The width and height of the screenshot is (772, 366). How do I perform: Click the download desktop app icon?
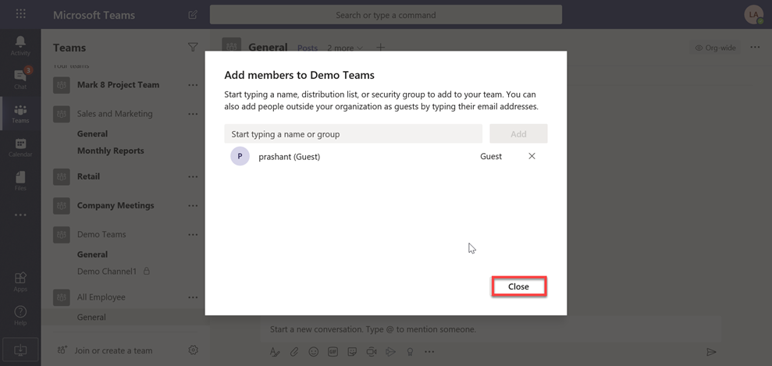20,350
